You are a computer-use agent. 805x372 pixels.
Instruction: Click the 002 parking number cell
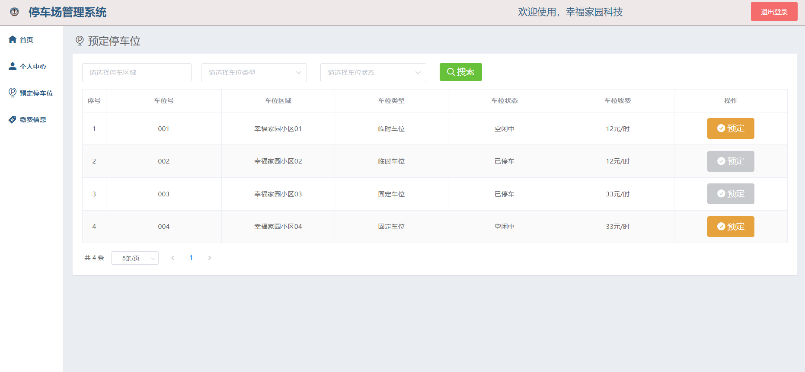point(164,161)
